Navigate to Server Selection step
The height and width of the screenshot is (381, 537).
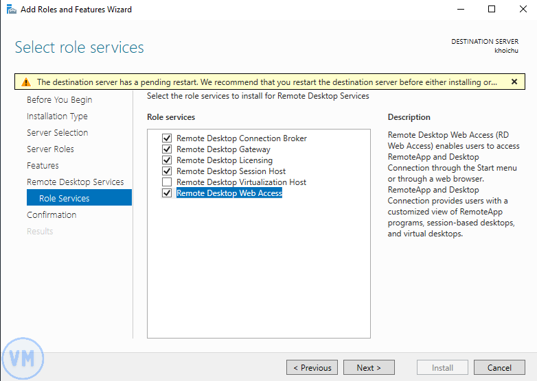pyautogui.click(x=57, y=133)
